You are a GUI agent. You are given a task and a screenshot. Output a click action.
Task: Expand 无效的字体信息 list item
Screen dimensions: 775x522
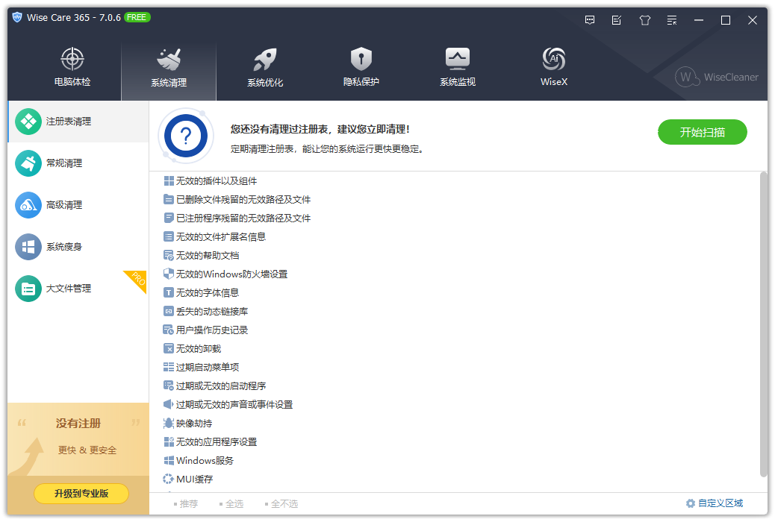pyautogui.click(x=203, y=292)
